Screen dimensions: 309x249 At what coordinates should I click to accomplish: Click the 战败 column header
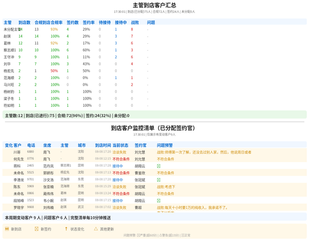pyautogui.click(x=135, y=22)
